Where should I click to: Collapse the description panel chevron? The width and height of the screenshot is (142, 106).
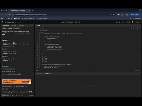pos(33,25)
